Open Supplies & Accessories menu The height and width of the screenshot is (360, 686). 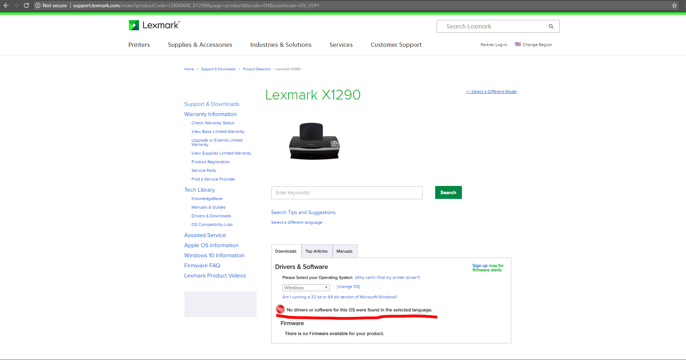click(x=200, y=45)
